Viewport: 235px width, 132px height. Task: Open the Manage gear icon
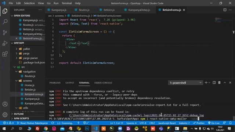tap(5, 115)
